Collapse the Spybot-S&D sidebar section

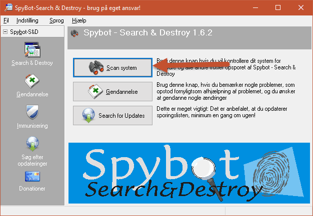pos(5,31)
